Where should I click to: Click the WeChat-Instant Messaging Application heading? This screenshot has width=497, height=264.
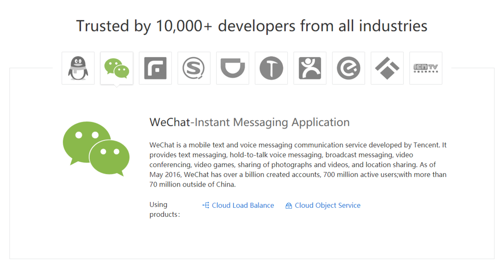pos(250,122)
